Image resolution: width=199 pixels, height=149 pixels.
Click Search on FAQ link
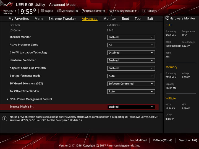188,140
